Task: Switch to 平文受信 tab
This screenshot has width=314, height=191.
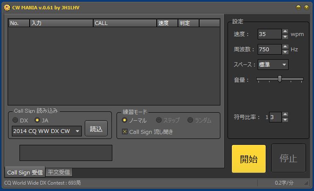Action: click(x=59, y=172)
